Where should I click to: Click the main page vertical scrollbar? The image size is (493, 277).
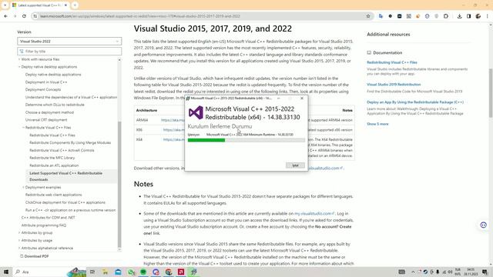[x=491, y=92]
